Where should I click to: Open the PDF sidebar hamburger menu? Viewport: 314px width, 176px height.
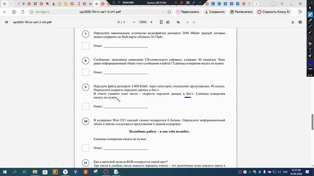[6, 22]
